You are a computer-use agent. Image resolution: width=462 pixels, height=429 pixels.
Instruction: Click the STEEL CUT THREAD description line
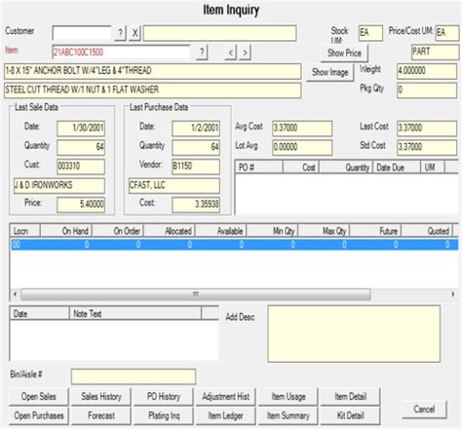pos(153,90)
